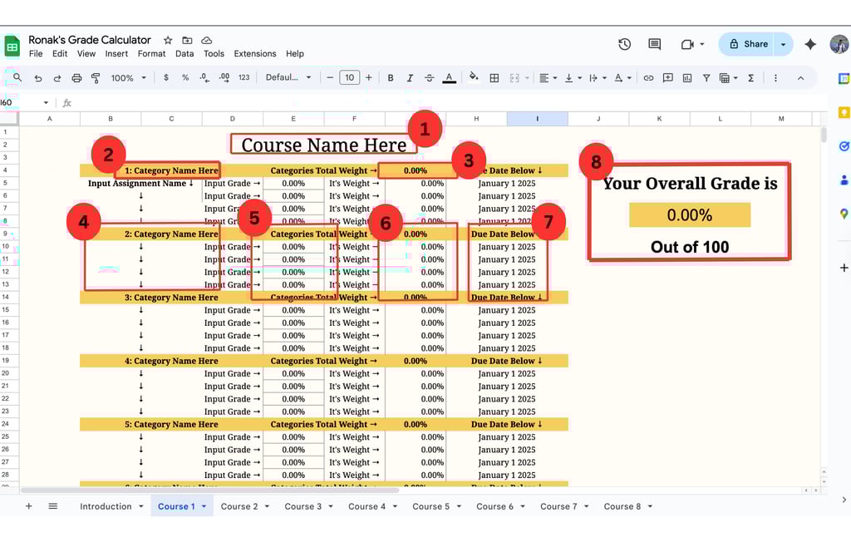Click the Gemini sparkle icon
851x542 pixels.
point(810,44)
